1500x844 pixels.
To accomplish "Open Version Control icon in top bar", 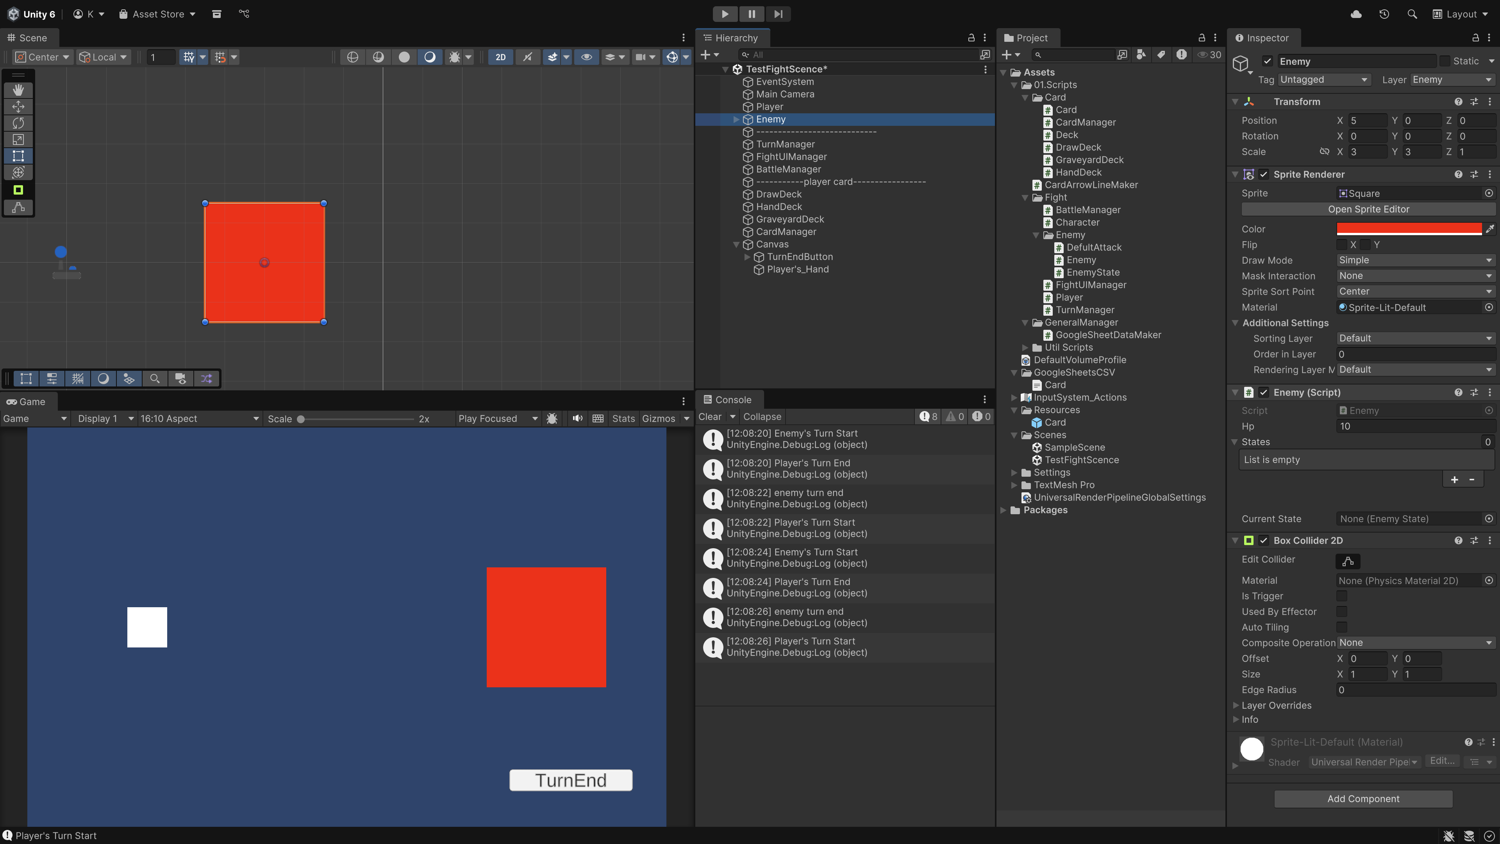I will tap(244, 14).
